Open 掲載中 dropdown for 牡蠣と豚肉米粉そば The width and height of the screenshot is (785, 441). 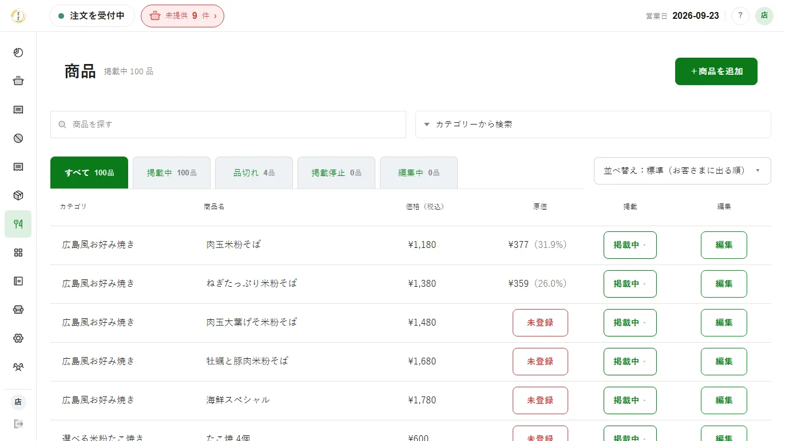click(630, 362)
